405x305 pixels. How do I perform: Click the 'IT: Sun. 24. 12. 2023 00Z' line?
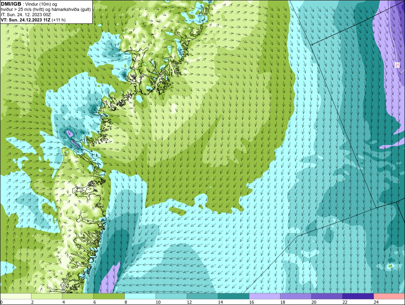(x=26, y=15)
